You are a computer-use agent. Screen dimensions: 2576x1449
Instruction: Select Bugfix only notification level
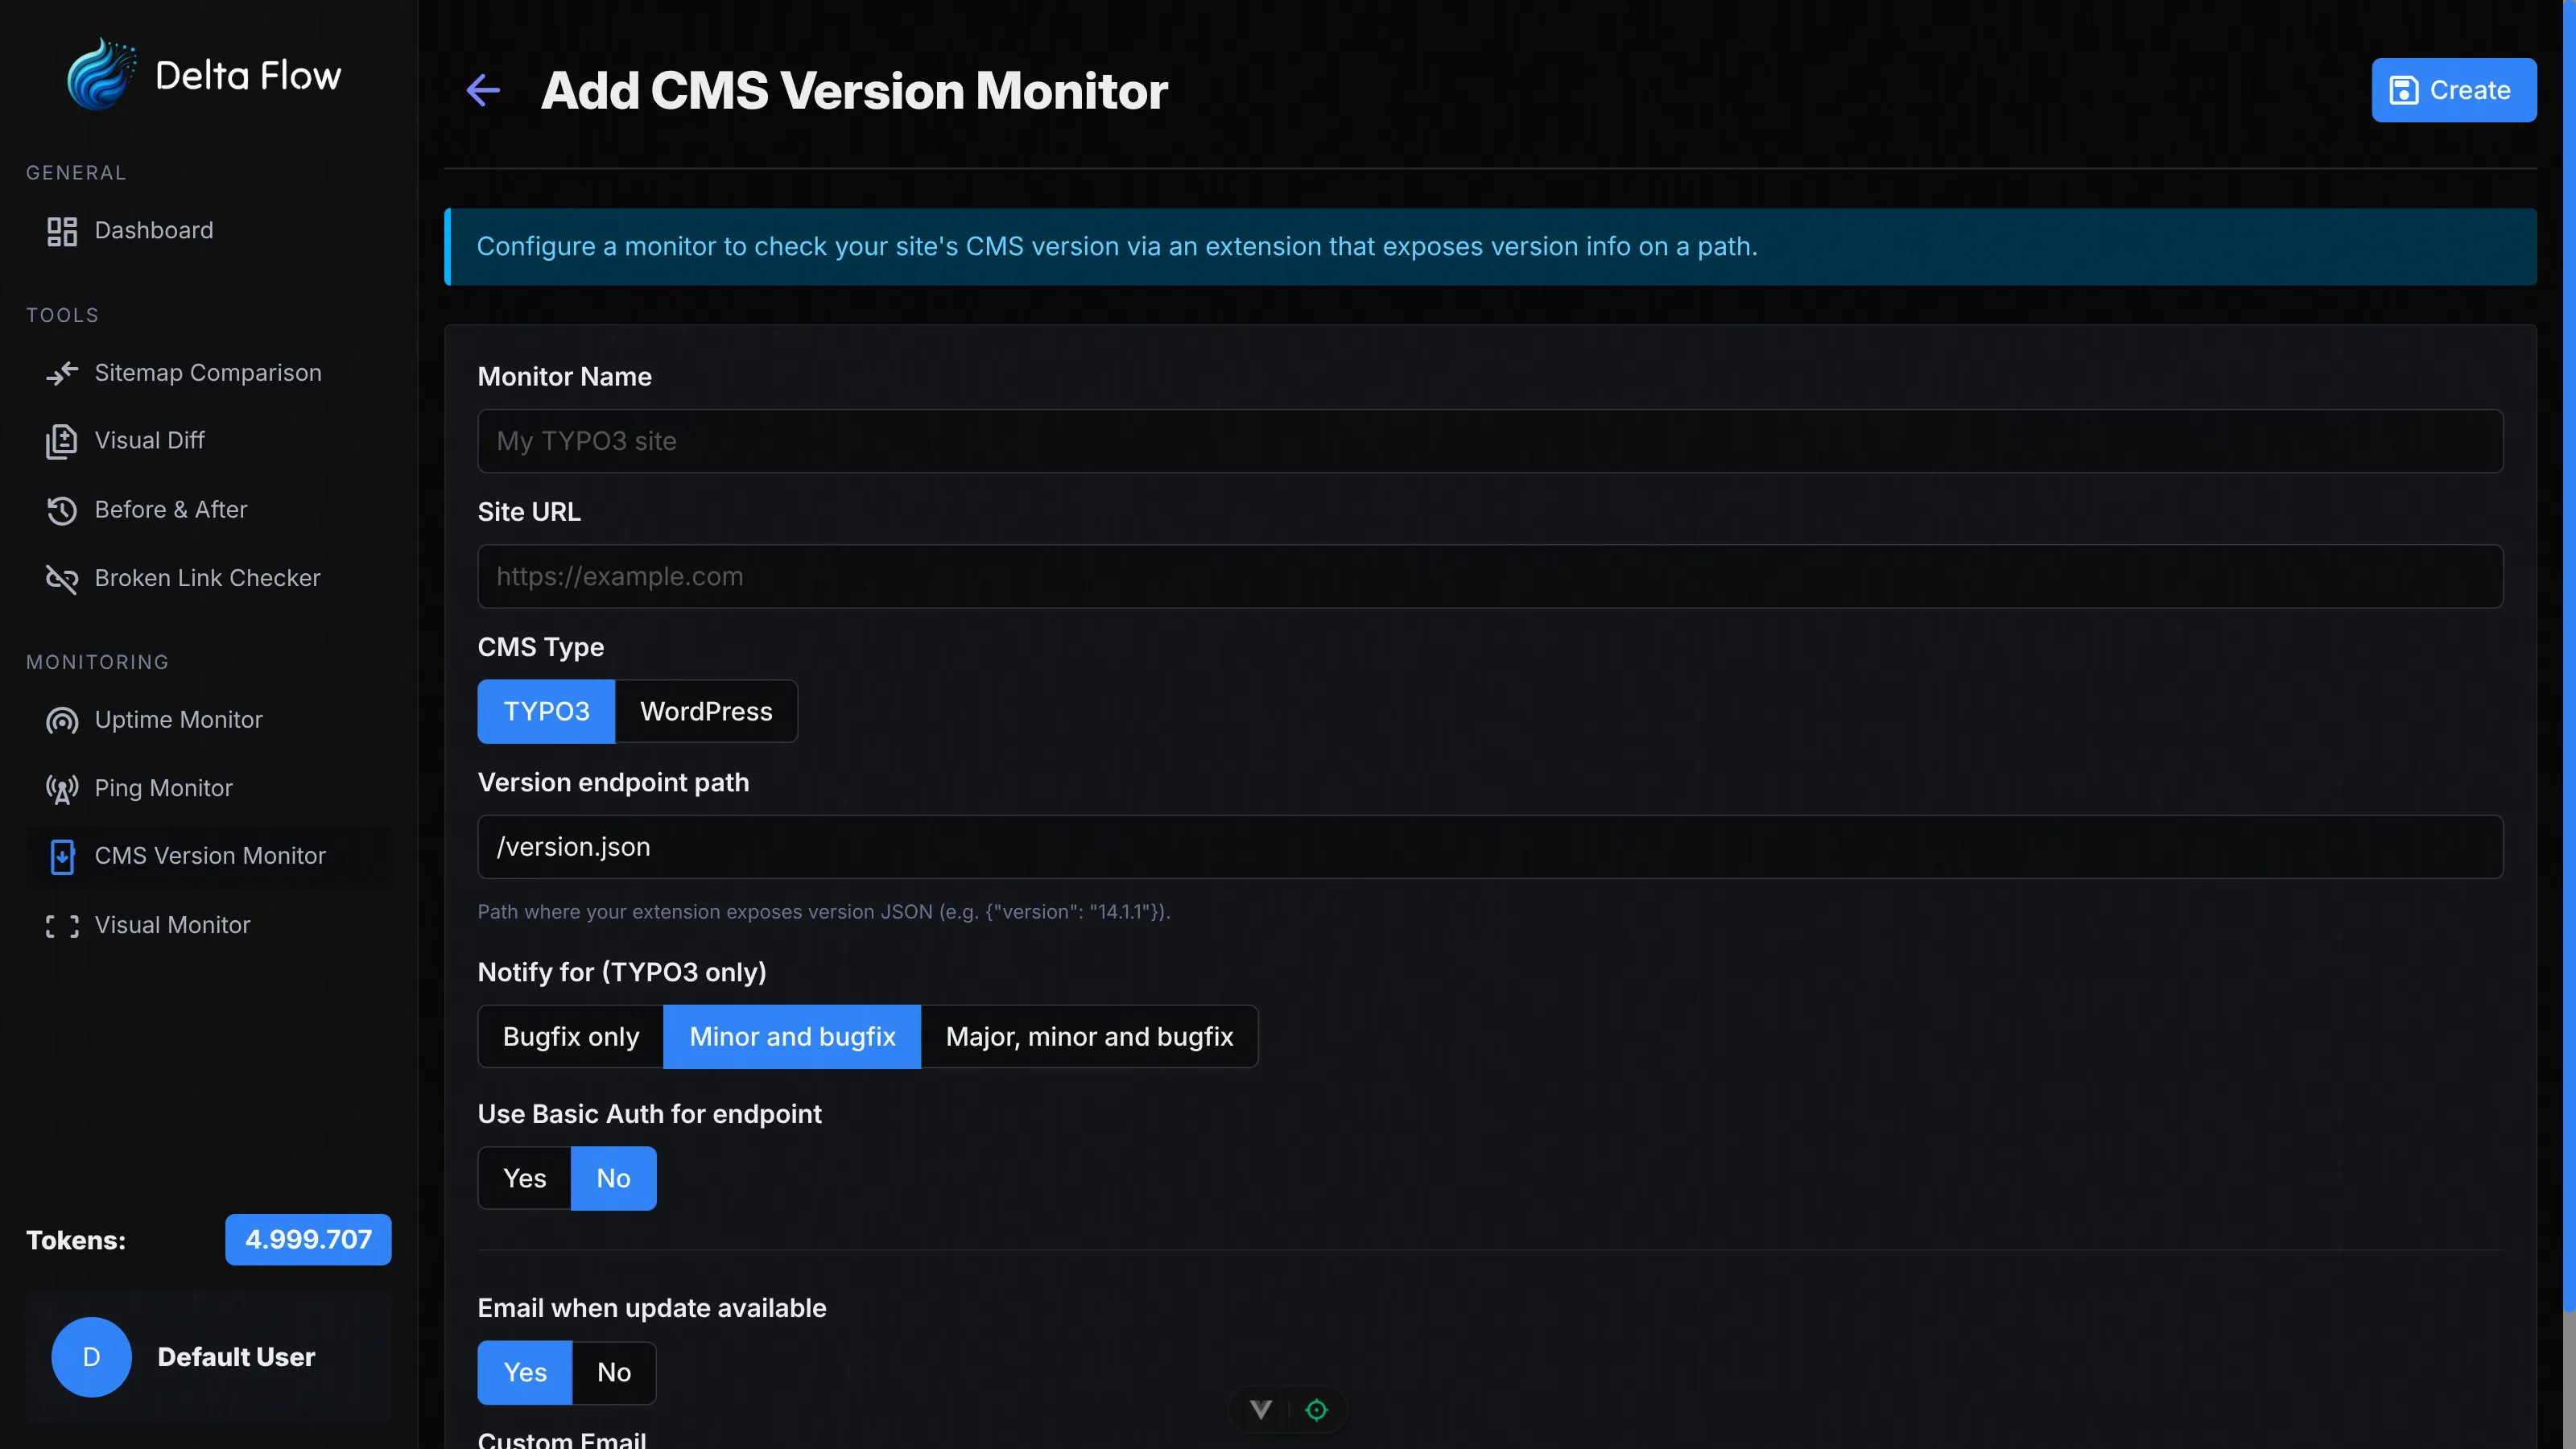point(570,1036)
